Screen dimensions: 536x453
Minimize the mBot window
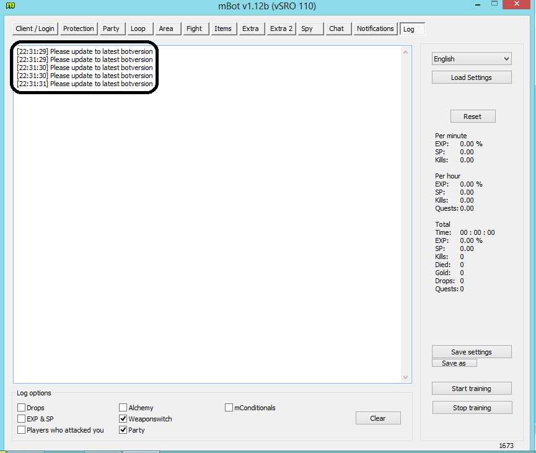pos(478,5)
